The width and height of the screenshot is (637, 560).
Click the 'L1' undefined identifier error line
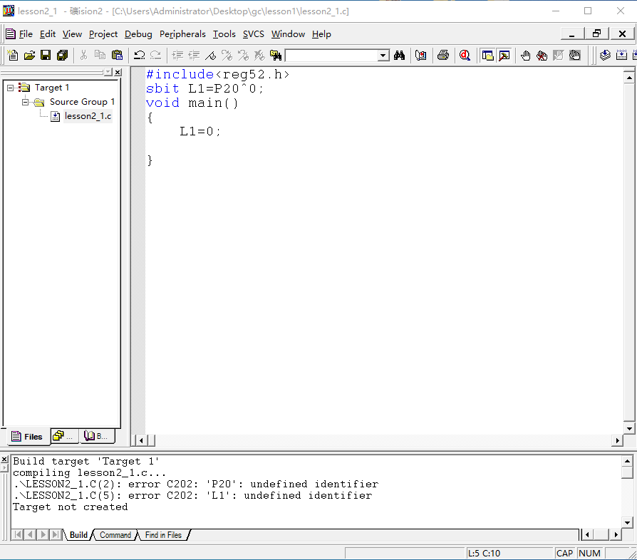pyautogui.click(x=192, y=495)
